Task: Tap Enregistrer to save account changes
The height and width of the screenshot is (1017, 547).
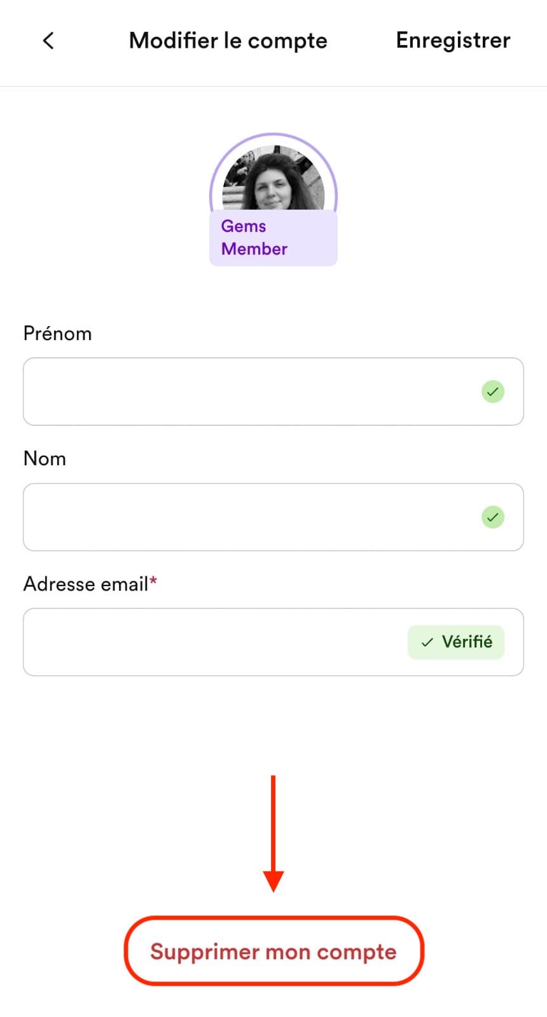Action: pyautogui.click(x=453, y=40)
